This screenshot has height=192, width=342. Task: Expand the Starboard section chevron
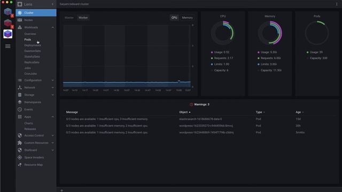(x=52, y=150)
